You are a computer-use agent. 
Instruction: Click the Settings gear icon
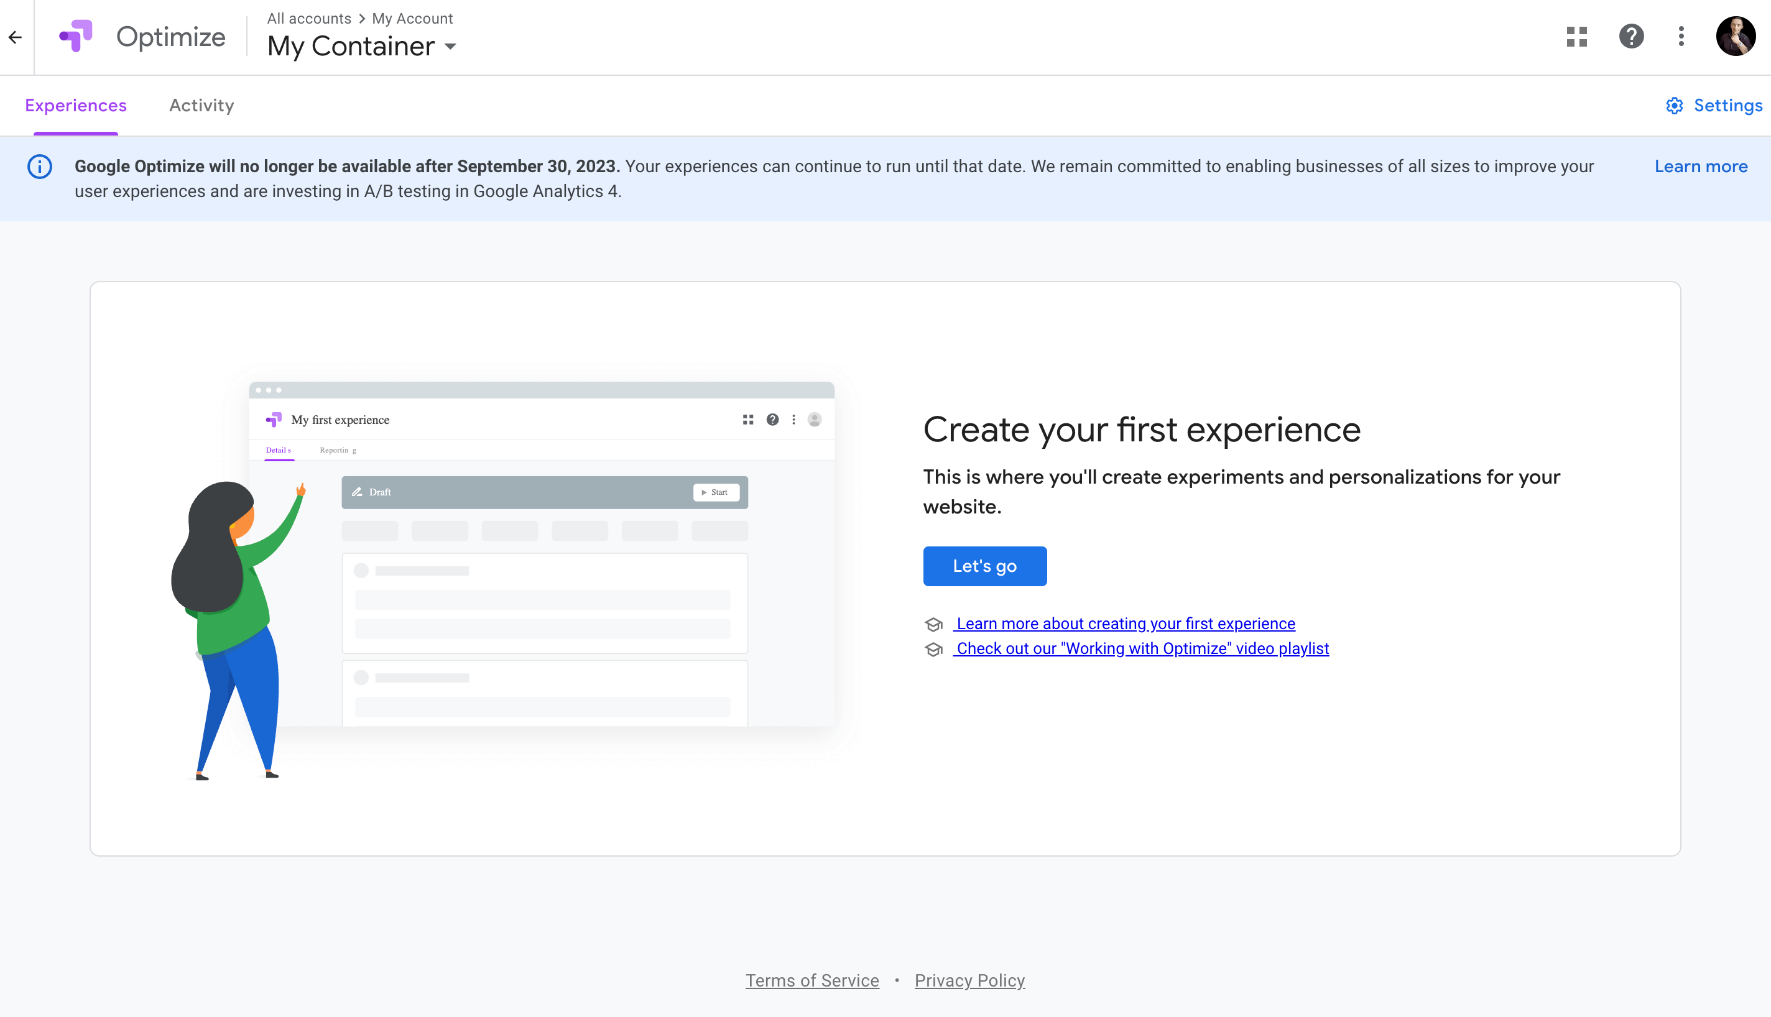[1675, 106]
